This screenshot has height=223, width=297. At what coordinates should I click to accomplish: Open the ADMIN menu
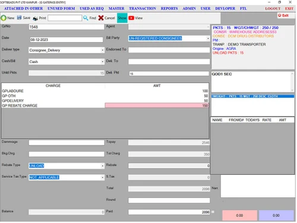point(189,8)
